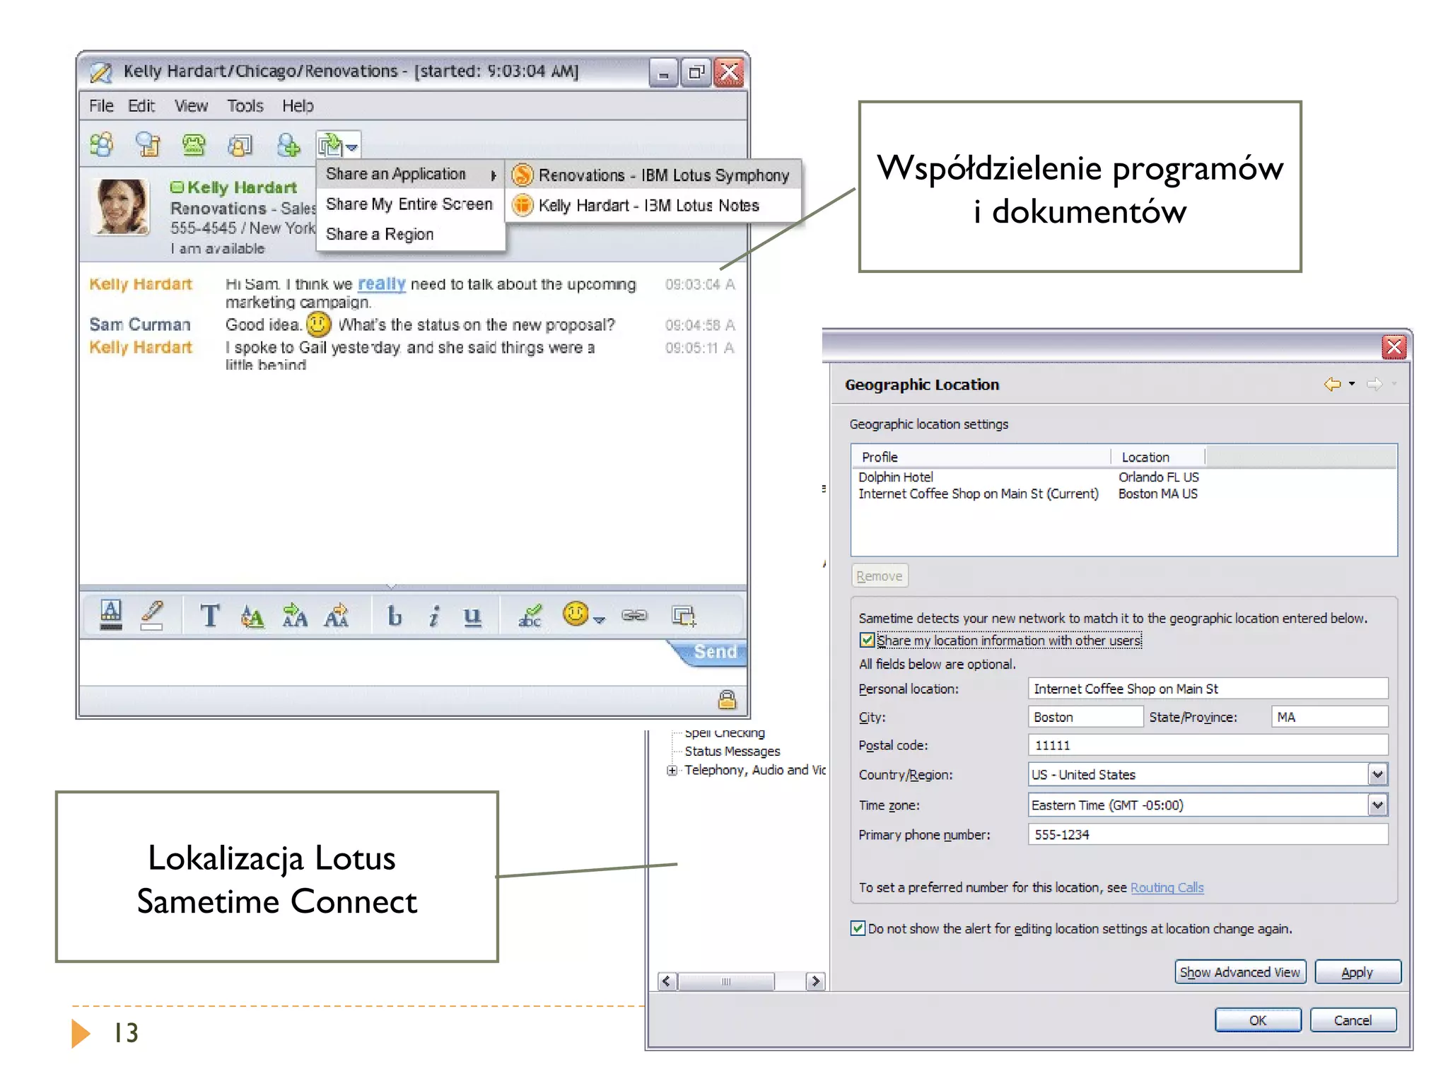The image size is (1448, 1086).
Task: Click the send file icon in chat toolbar
Action: pos(240,146)
